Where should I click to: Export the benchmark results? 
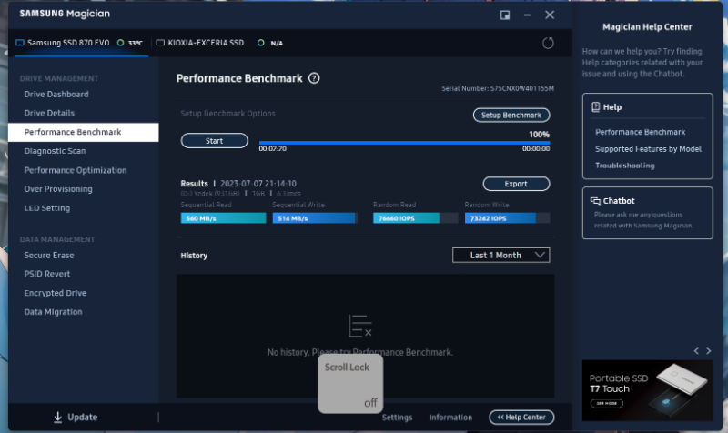pyautogui.click(x=516, y=184)
